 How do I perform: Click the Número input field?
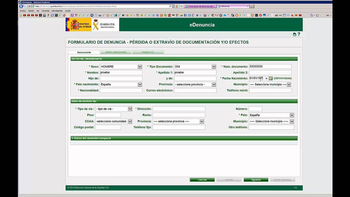(x=255, y=109)
